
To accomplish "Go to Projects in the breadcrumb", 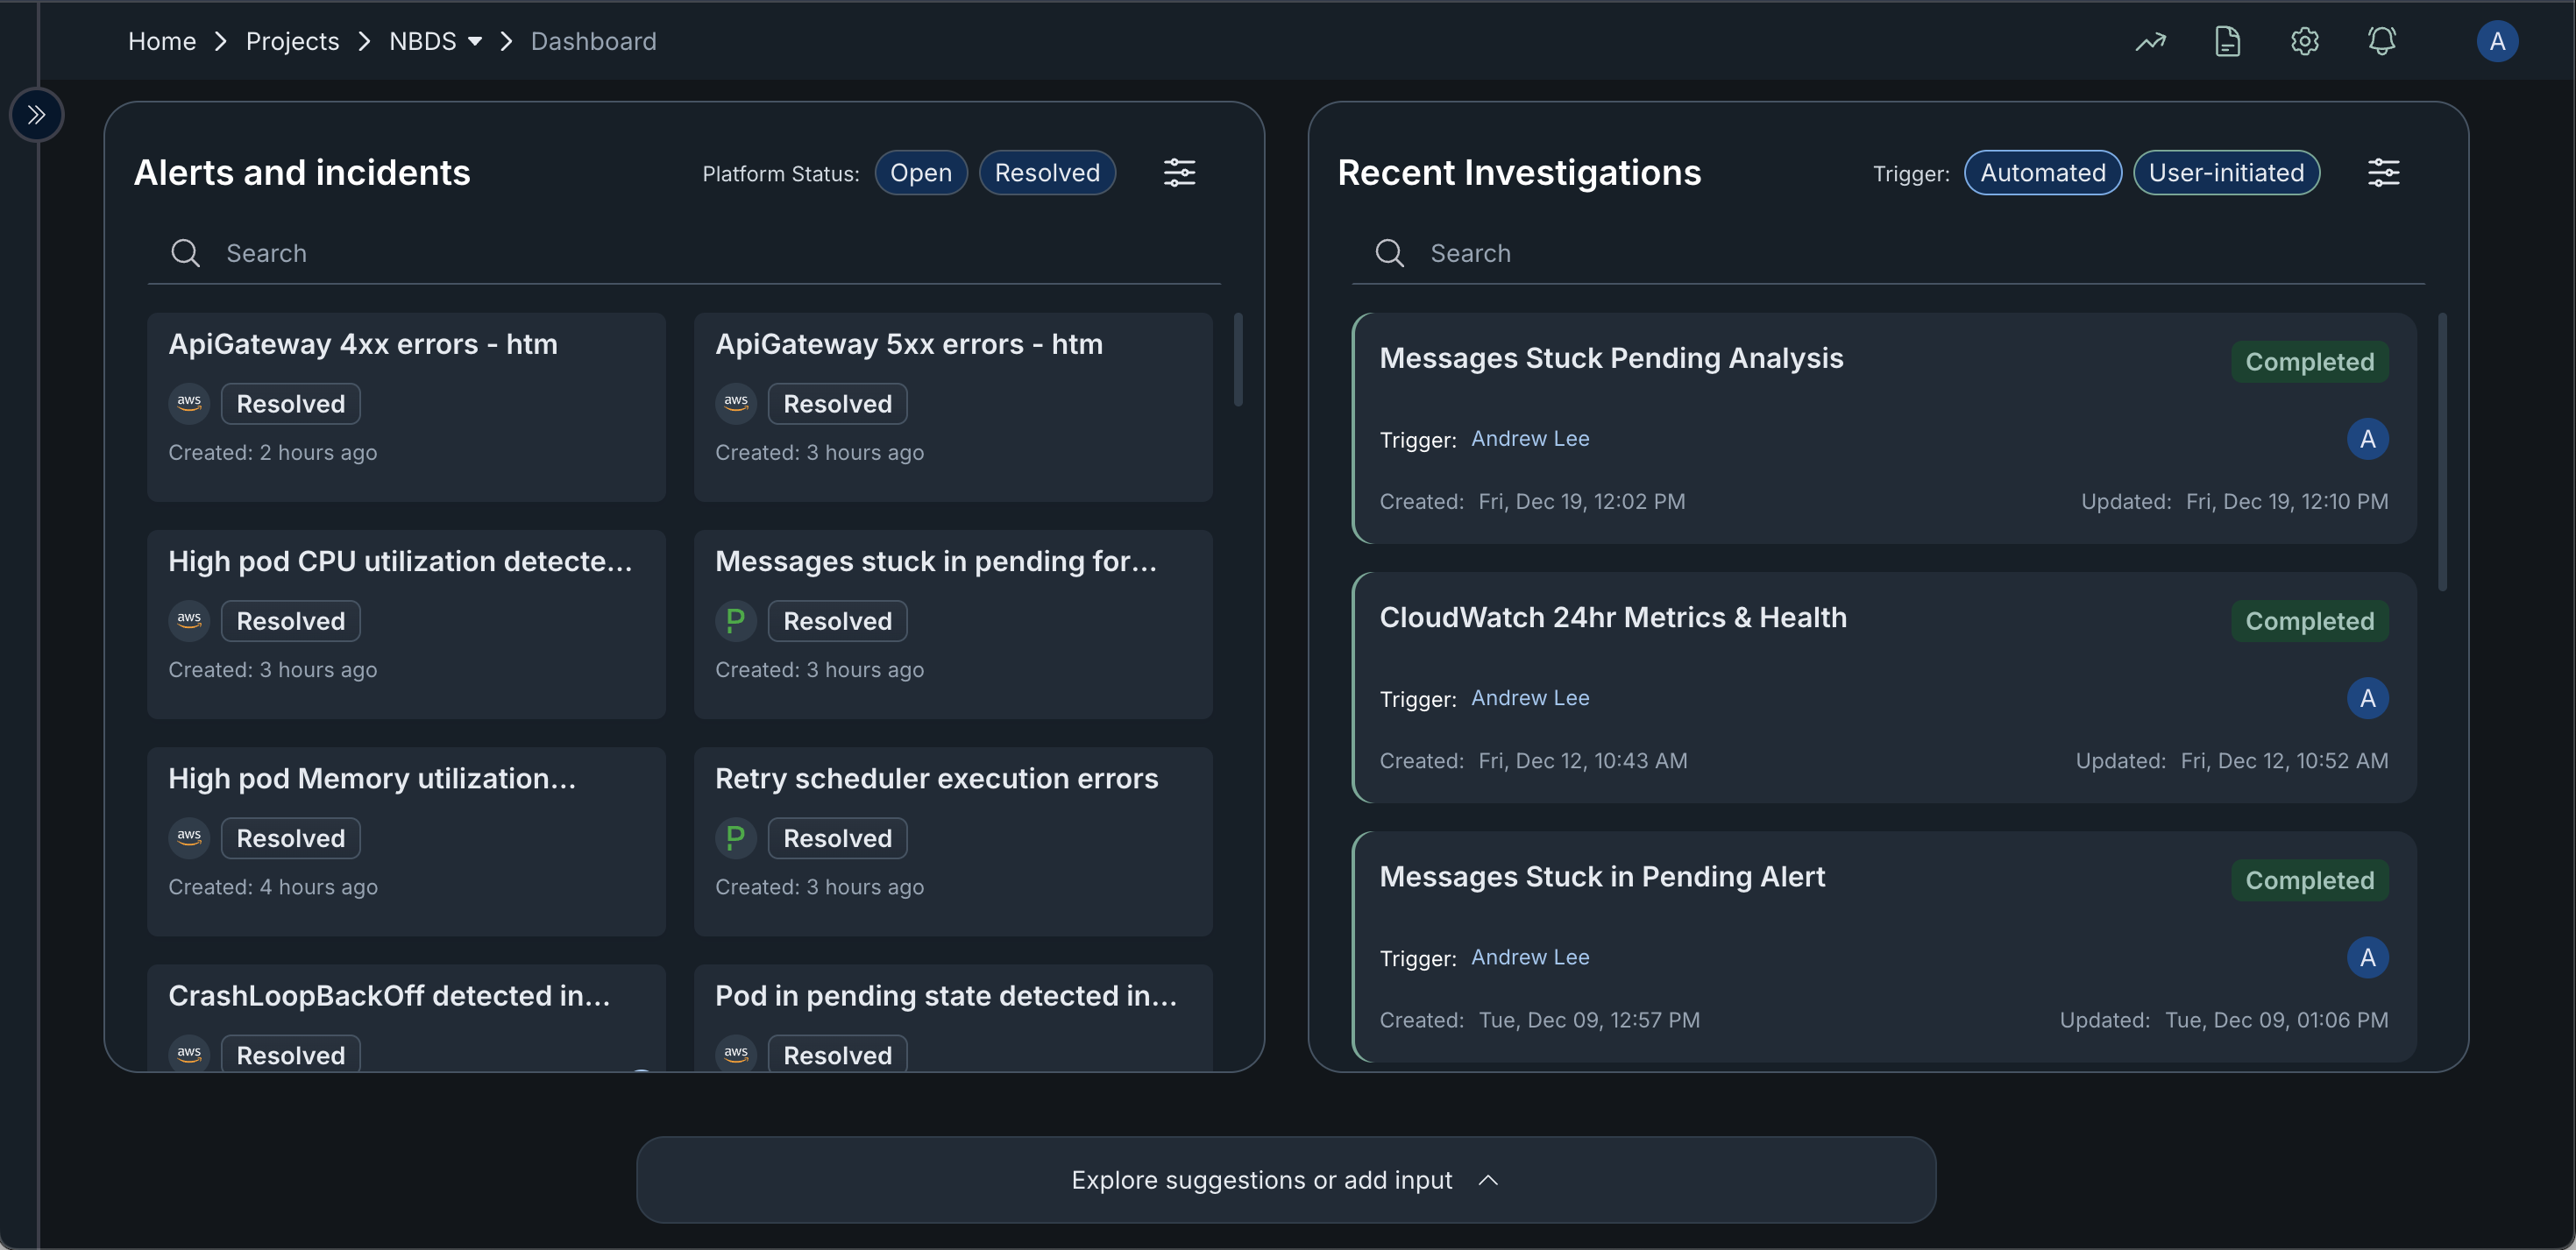I will [x=292, y=41].
